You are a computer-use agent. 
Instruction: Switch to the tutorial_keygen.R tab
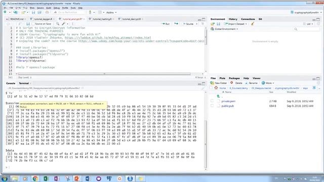43,19
